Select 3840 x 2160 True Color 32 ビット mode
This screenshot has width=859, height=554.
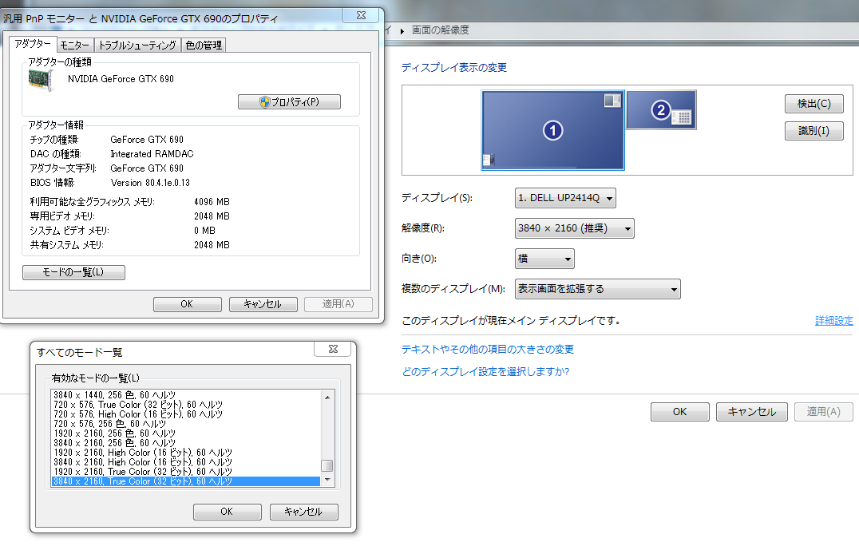pos(186,481)
